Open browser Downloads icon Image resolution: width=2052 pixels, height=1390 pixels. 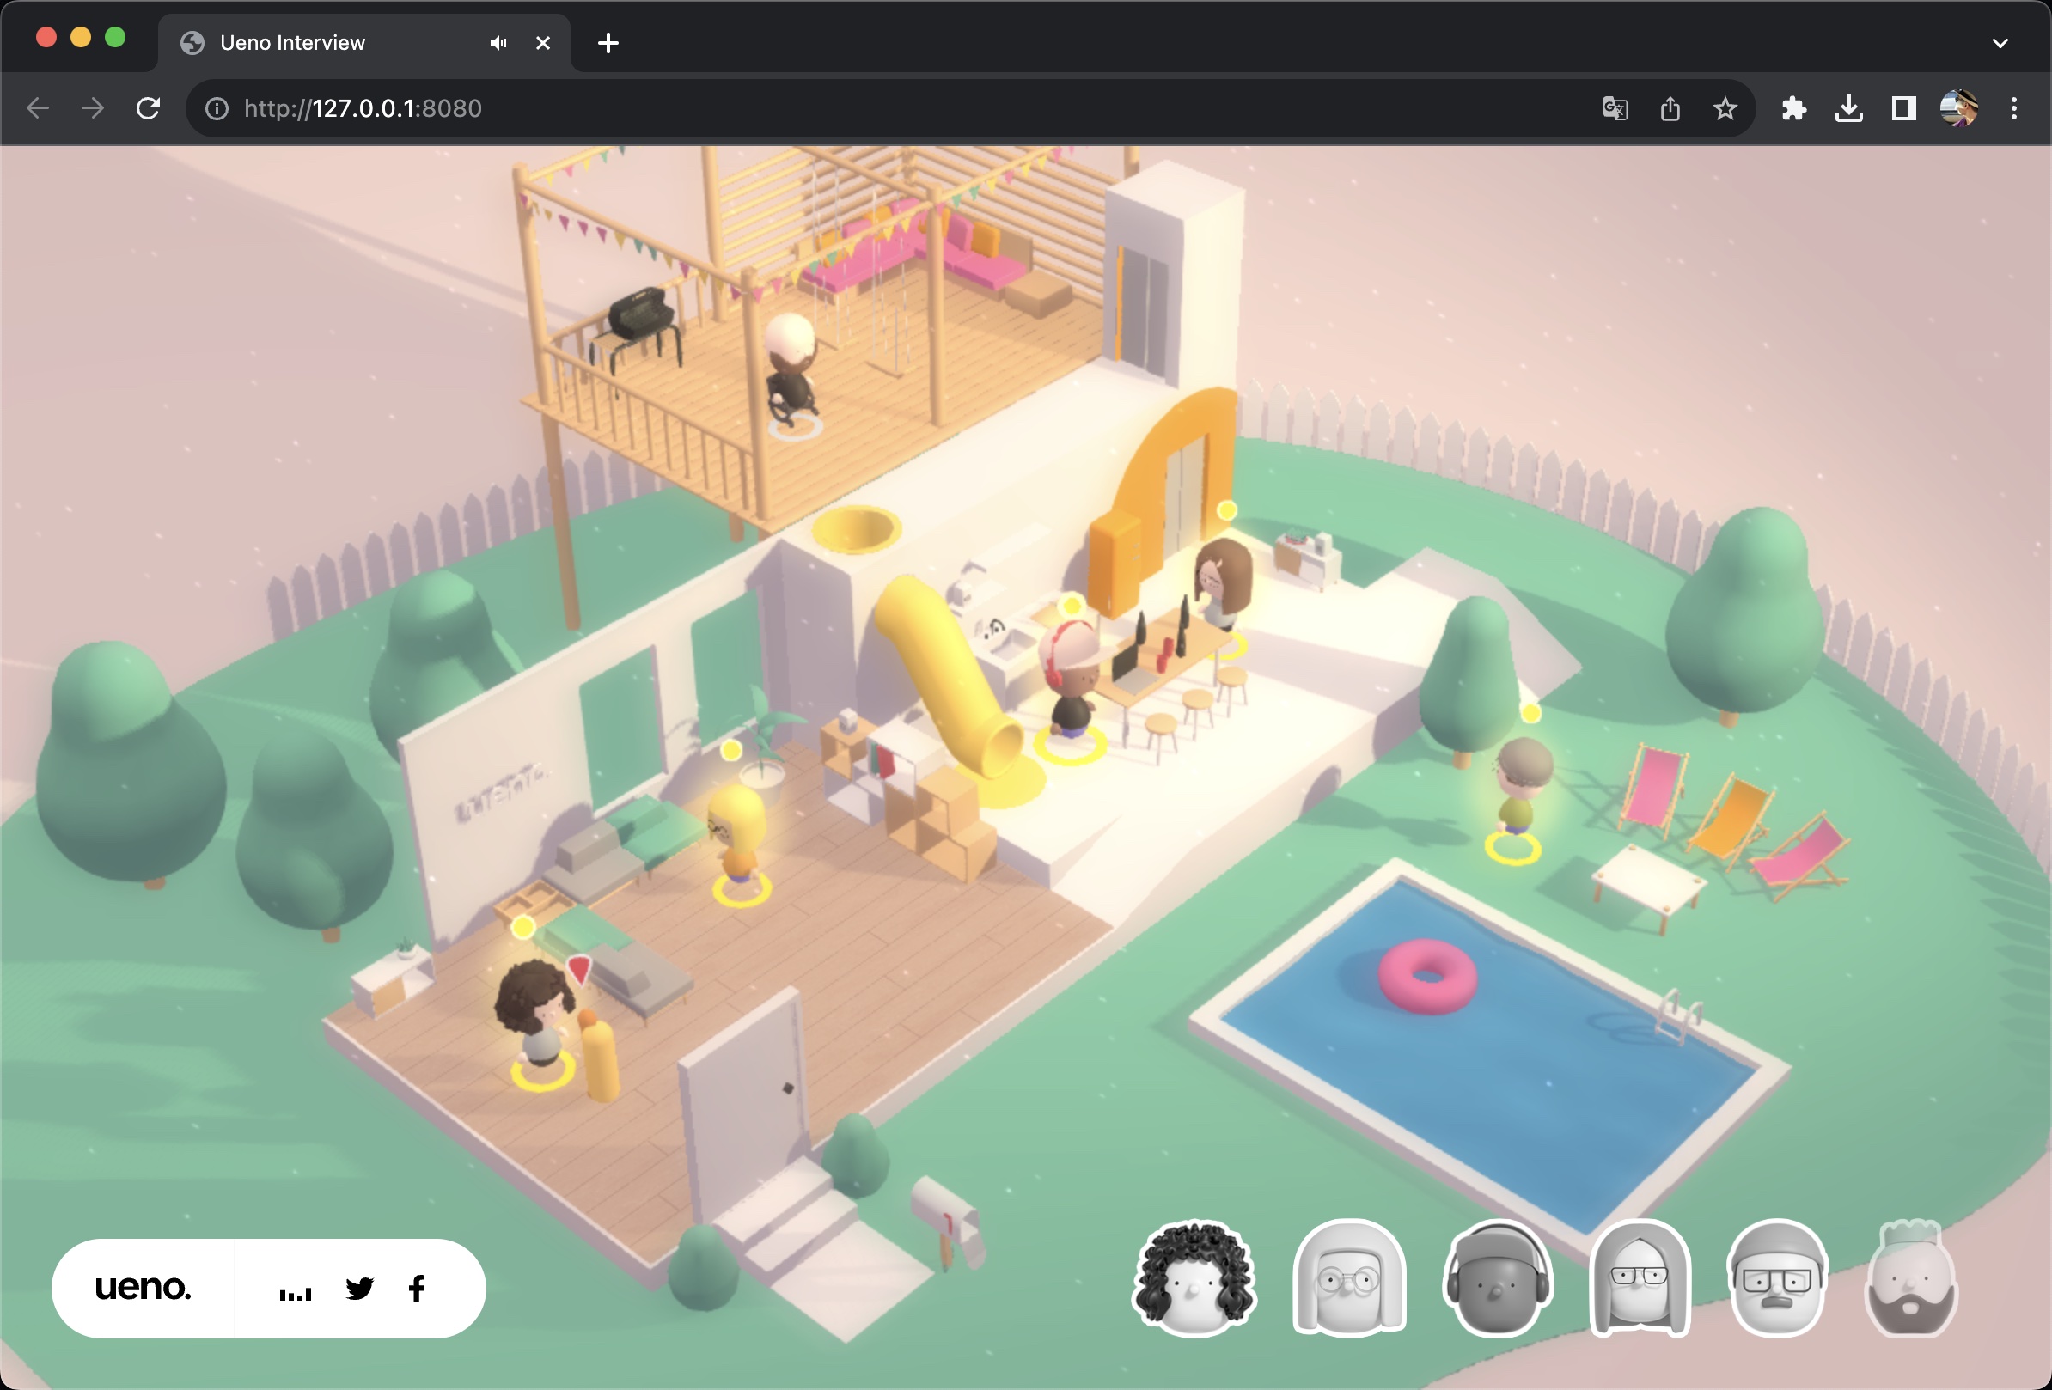coord(1848,108)
